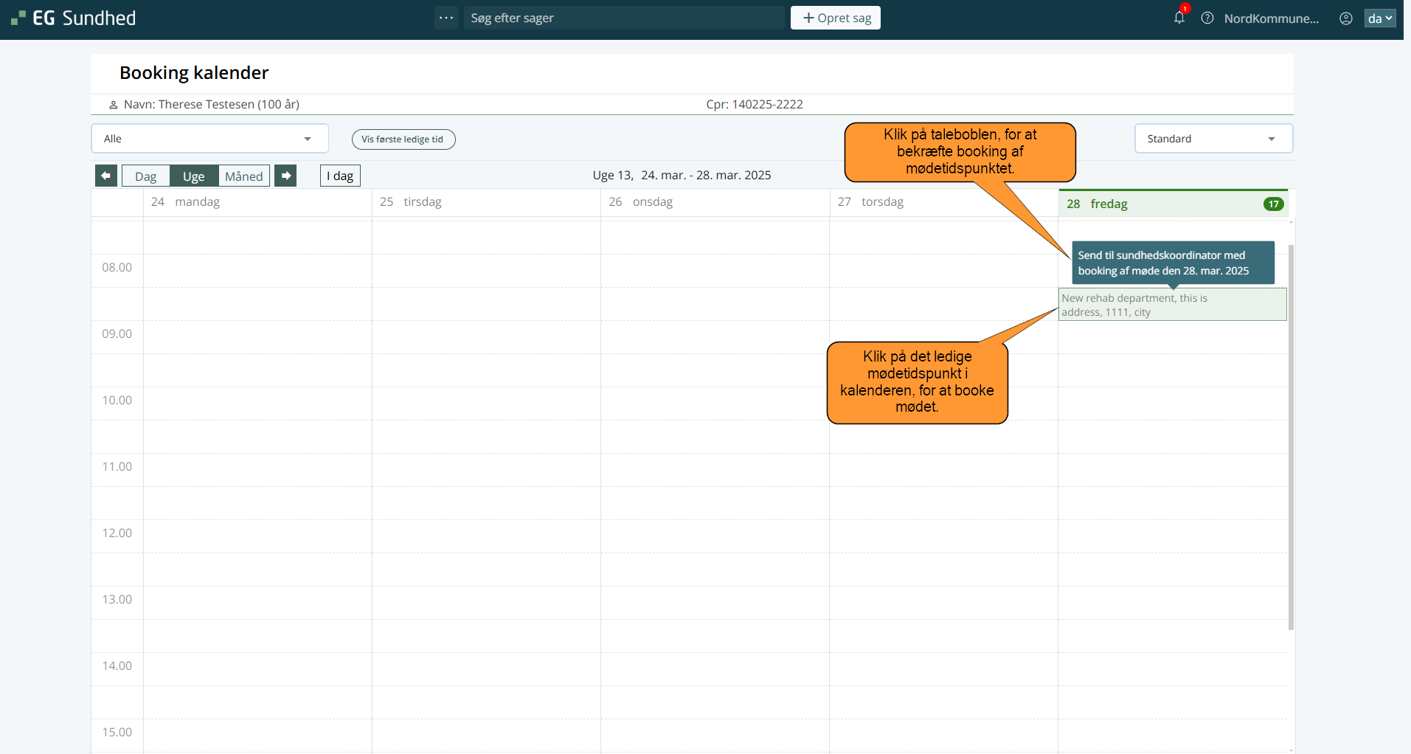Open the user profile icon
The height and width of the screenshot is (754, 1411).
tap(1346, 18)
